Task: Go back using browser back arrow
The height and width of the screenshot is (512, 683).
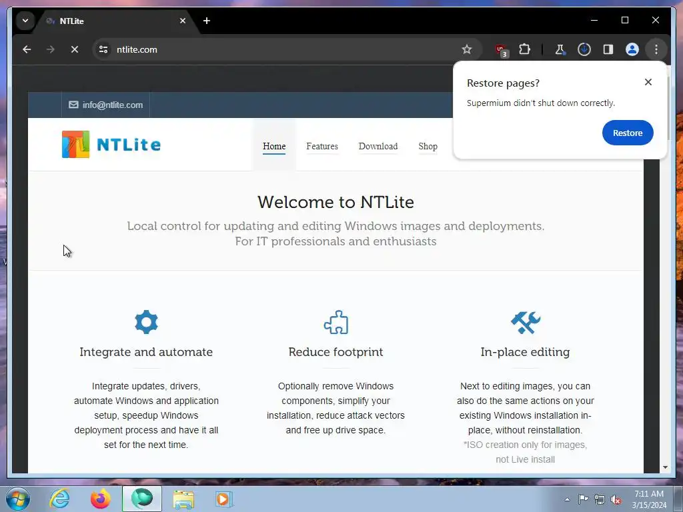Action: point(27,49)
